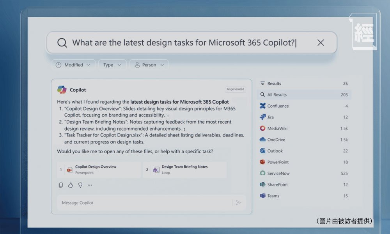Viewport: 390px width, 234px height.
Task: Click the Confluence source icon
Action: (x=262, y=106)
